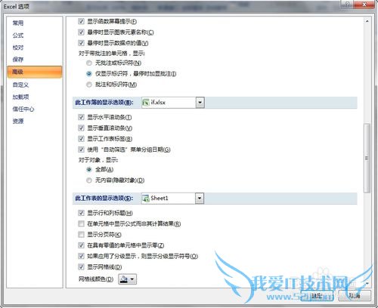This screenshot has width=378, height=308.
Task: Toggle 显示行和列标题 checkbox
Action: (x=81, y=213)
